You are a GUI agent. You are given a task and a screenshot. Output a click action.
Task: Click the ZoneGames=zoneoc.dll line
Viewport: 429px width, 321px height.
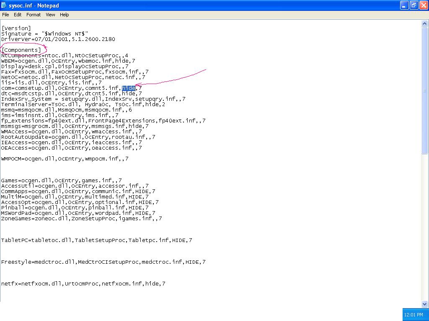82,219
